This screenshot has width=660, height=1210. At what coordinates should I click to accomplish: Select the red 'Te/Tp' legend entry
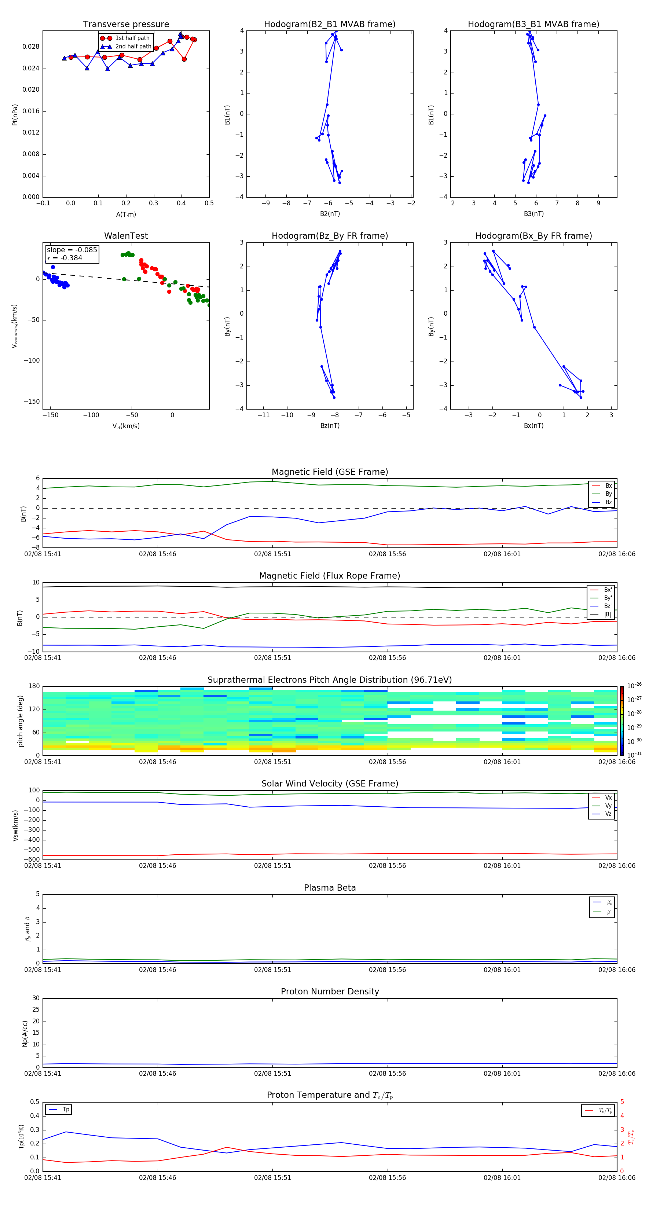click(x=598, y=1110)
